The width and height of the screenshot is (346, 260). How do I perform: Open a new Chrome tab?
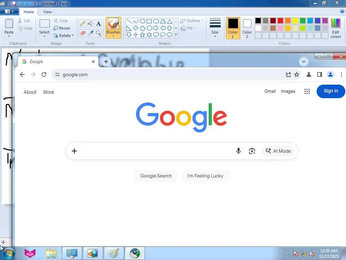pos(106,62)
